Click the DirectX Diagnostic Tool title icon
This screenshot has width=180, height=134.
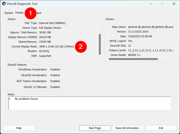[4, 4]
